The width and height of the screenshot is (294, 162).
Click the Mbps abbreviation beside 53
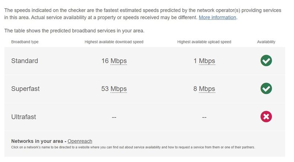click(x=118, y=89)
